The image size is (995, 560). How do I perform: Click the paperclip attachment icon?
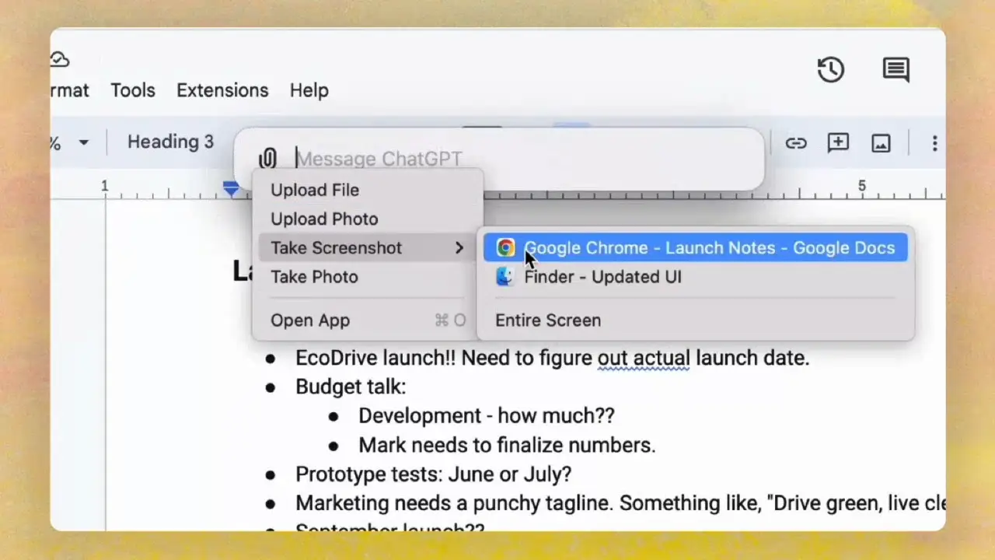[267, 159]
